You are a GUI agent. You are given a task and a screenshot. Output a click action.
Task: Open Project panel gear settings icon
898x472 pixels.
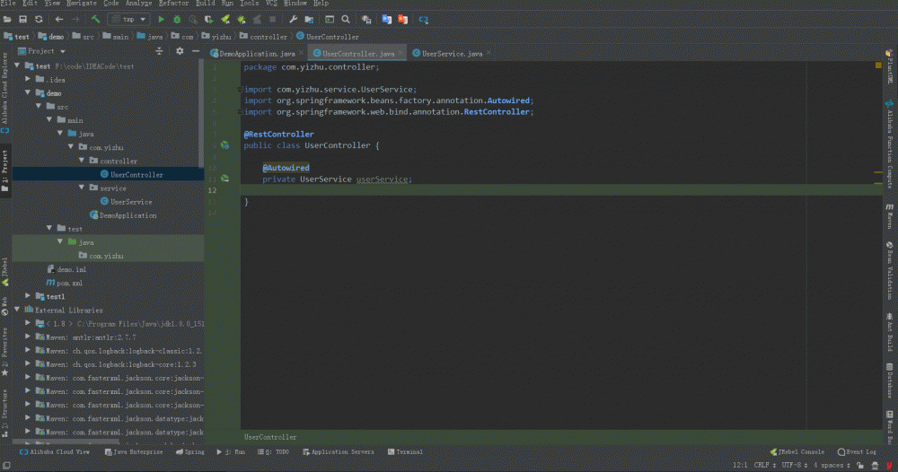point(180,51)
